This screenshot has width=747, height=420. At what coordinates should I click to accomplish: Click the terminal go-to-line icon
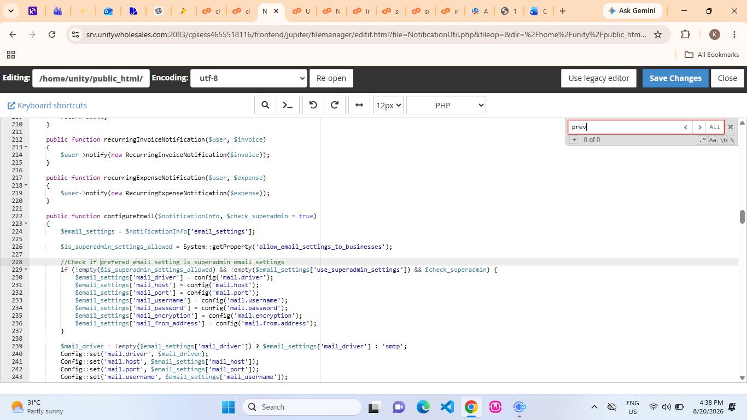288,106
